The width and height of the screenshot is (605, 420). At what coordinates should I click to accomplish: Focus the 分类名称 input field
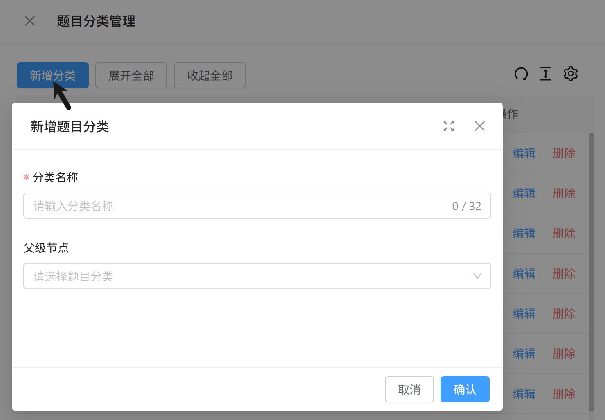[237, 206]
